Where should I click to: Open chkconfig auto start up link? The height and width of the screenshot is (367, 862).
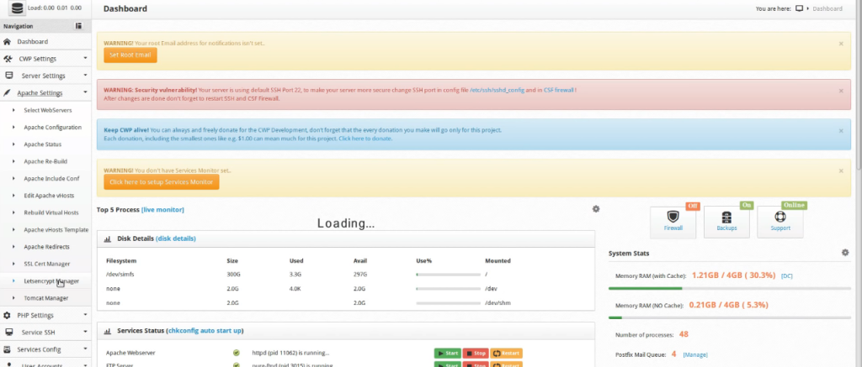point(205,331)
